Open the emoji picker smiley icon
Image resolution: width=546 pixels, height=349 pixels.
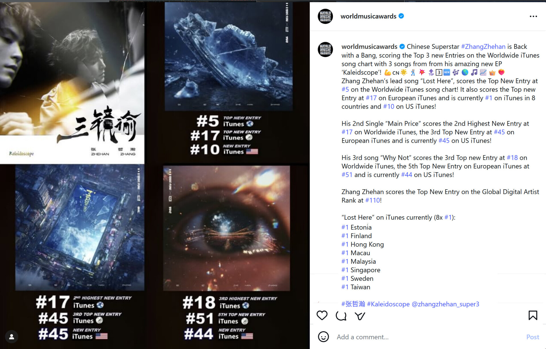pyautogui.click(x=323, y=337)
